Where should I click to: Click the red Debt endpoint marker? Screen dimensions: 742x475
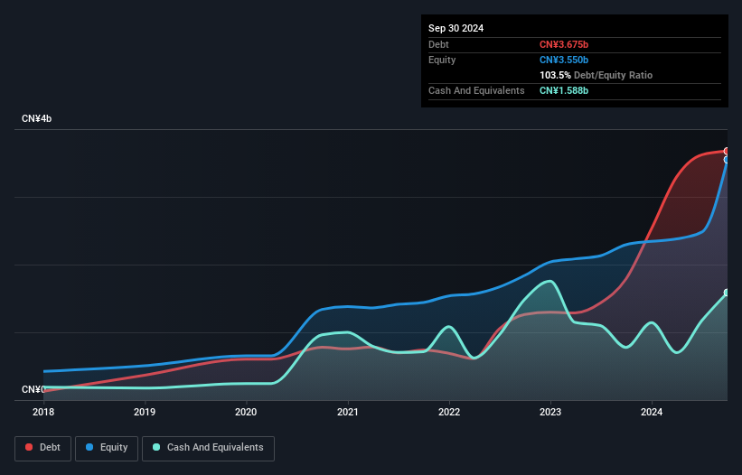tap(727, 151)
